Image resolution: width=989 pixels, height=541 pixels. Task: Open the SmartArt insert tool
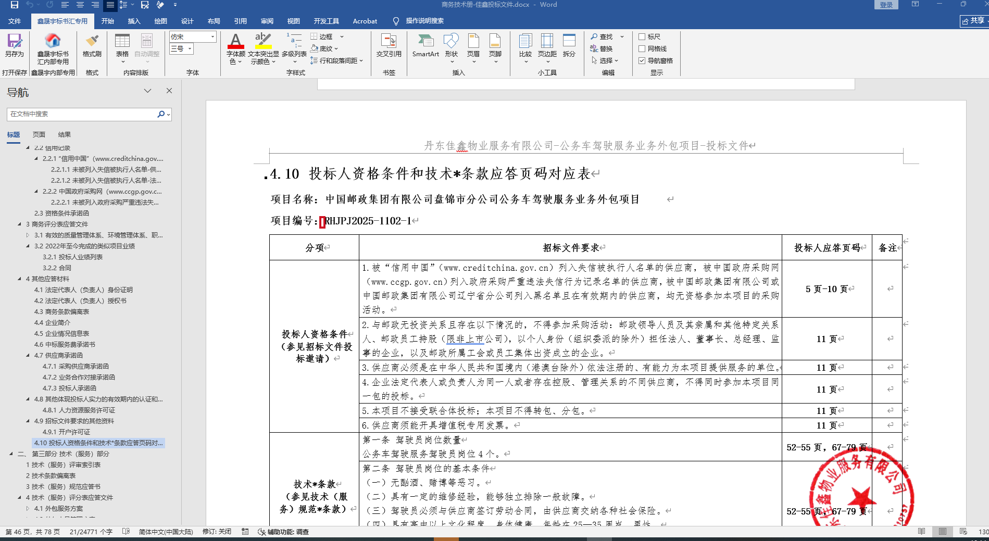click(425, 42)
